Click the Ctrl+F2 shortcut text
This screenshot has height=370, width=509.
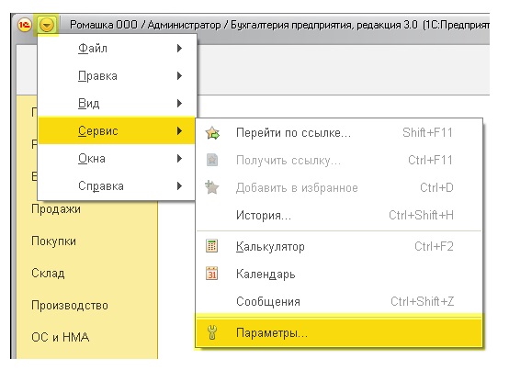434,246
